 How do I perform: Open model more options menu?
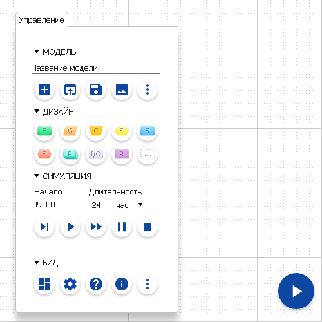(147, 90)
